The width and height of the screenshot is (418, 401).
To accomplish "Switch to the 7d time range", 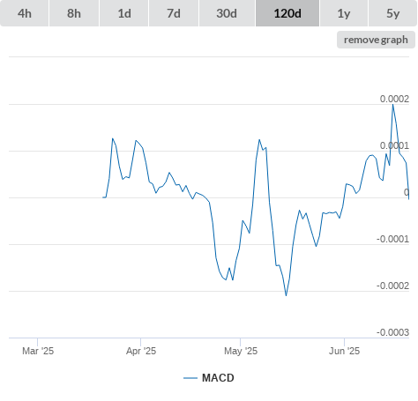I will coord(174,13).
